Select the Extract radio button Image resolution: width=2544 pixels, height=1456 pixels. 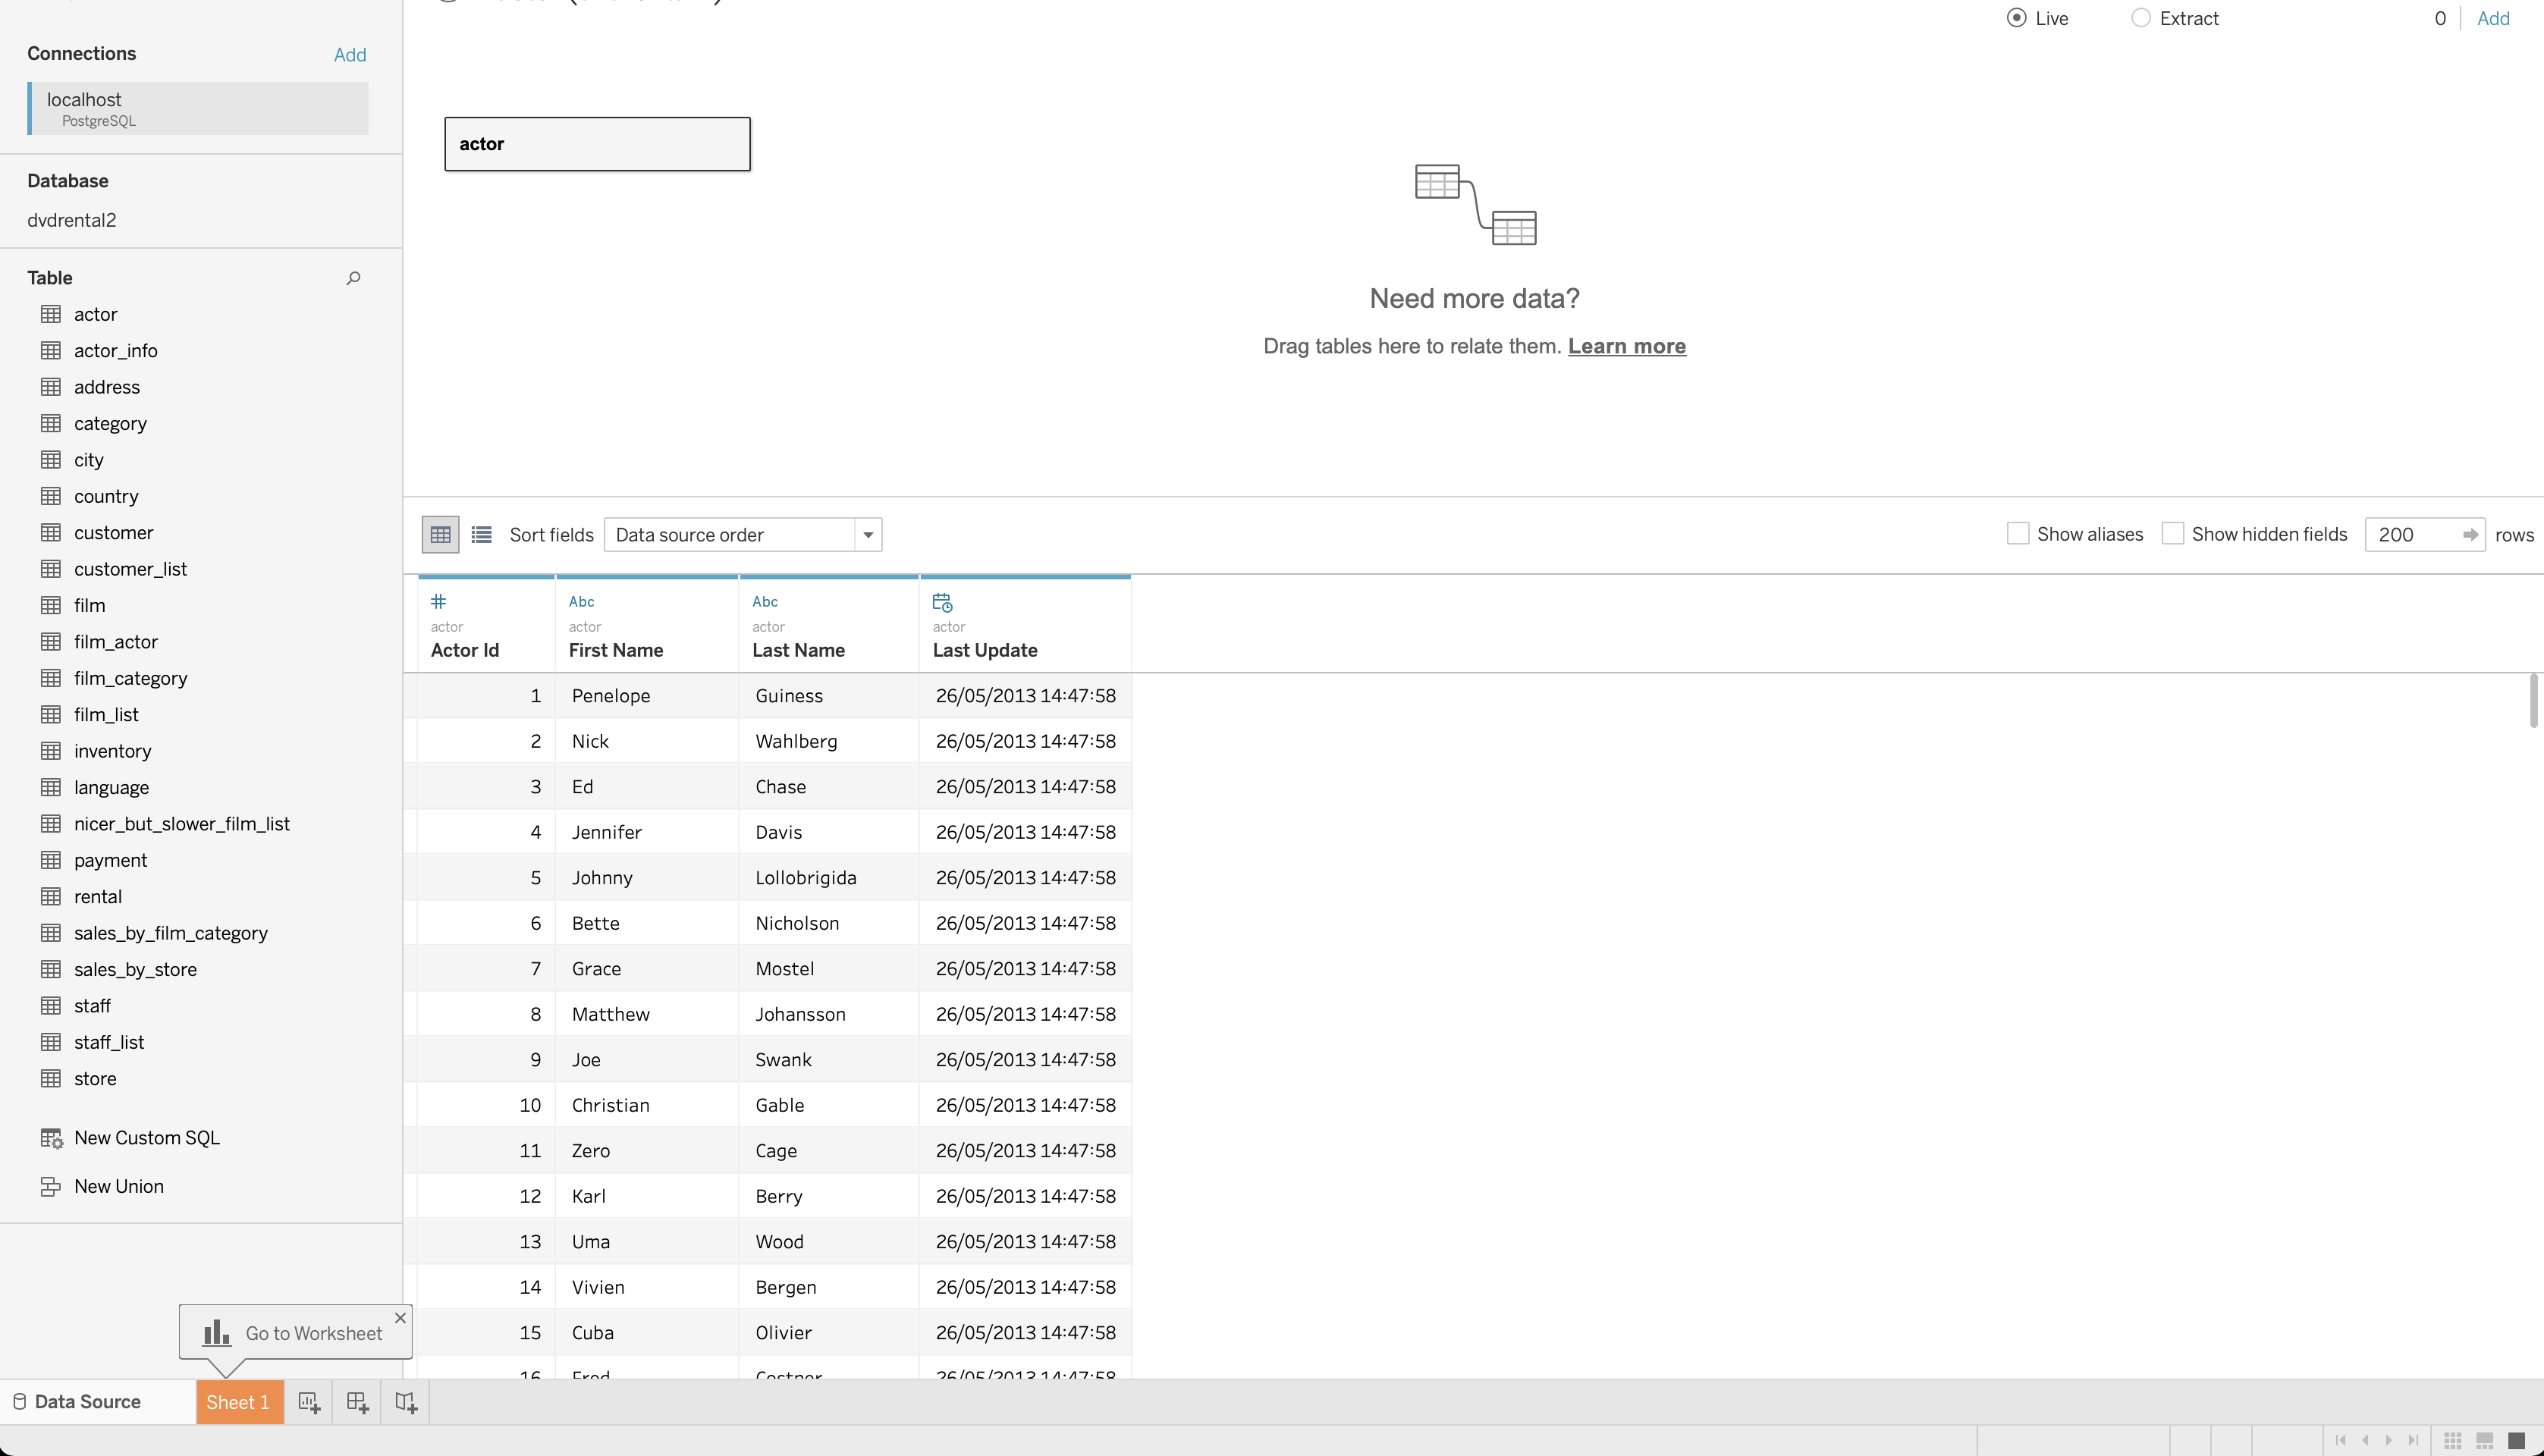[2140, 17]
